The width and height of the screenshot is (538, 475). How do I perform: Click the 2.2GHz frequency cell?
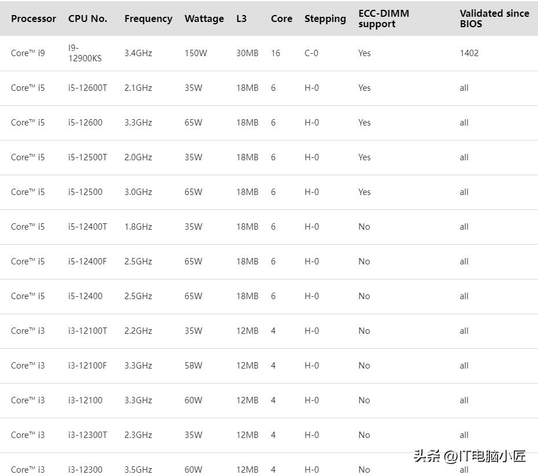click(138, 330)
